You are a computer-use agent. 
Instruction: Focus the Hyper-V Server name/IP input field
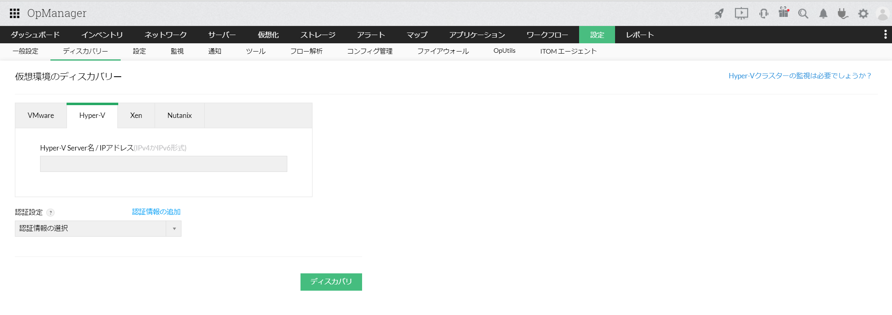(164, 164)
